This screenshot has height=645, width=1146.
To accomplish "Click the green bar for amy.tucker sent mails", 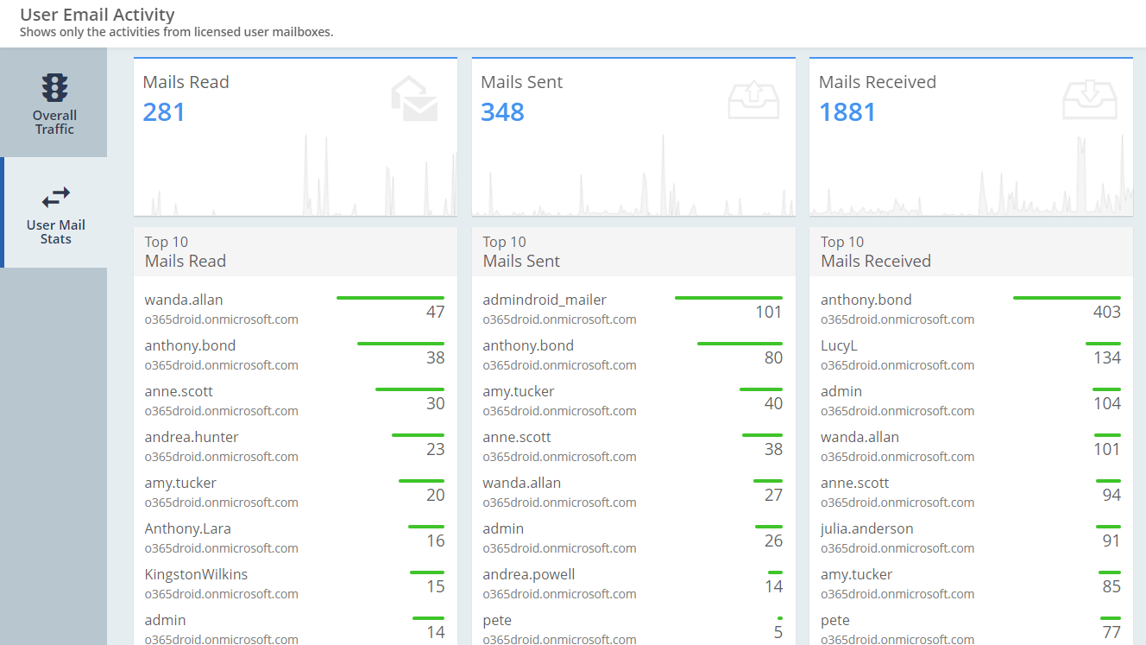I will coord(761,389).
